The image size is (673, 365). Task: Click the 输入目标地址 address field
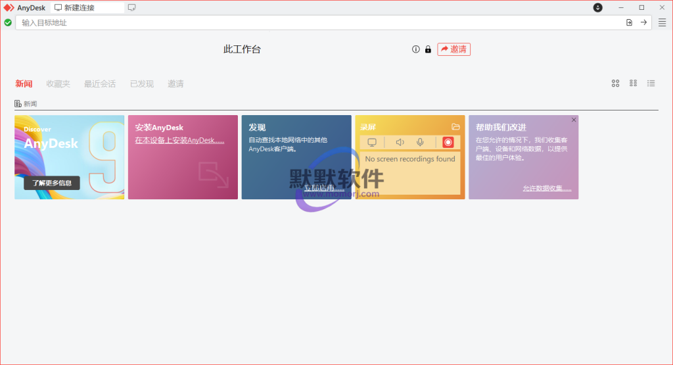click(315, 22)
